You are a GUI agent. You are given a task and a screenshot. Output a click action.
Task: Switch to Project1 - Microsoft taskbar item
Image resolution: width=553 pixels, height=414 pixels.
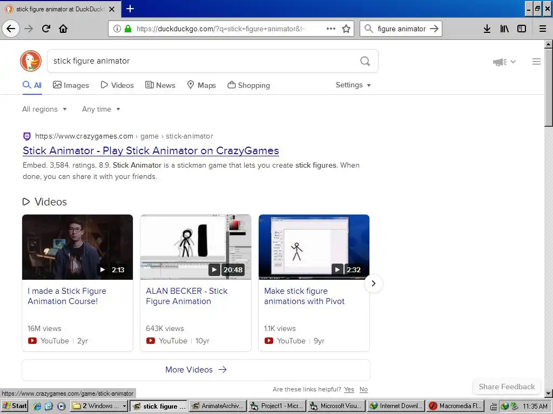click(x=277, y=406)
